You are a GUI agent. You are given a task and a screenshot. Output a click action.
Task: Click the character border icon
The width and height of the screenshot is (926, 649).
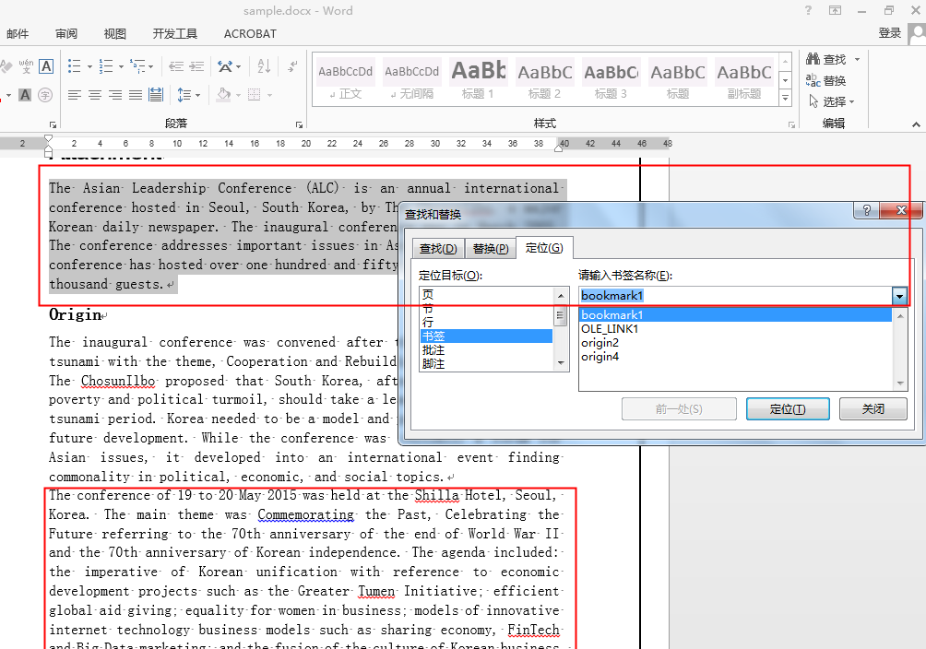click(x=46, y=66)
